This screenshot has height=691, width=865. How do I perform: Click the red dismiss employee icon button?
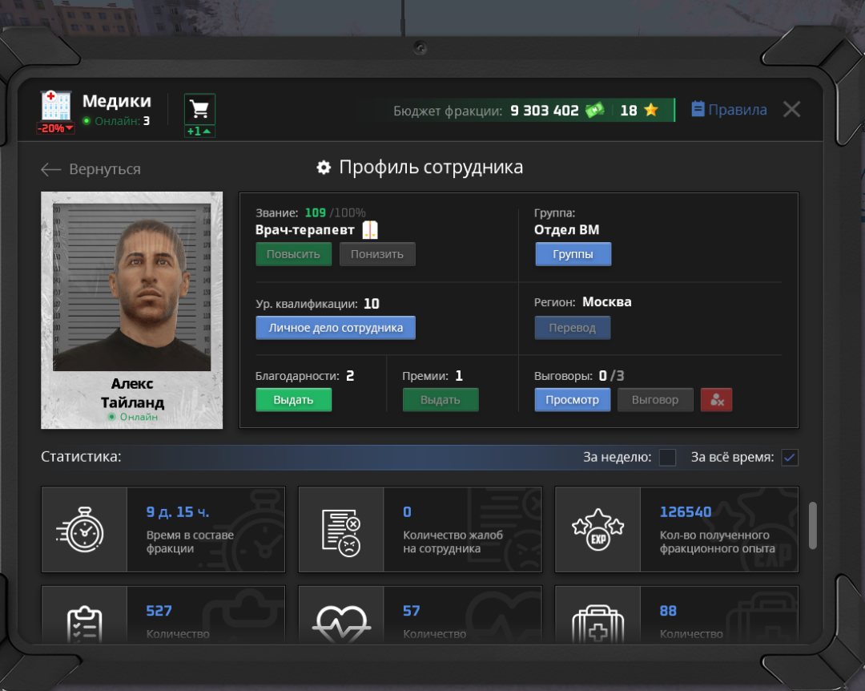(716, 400)
